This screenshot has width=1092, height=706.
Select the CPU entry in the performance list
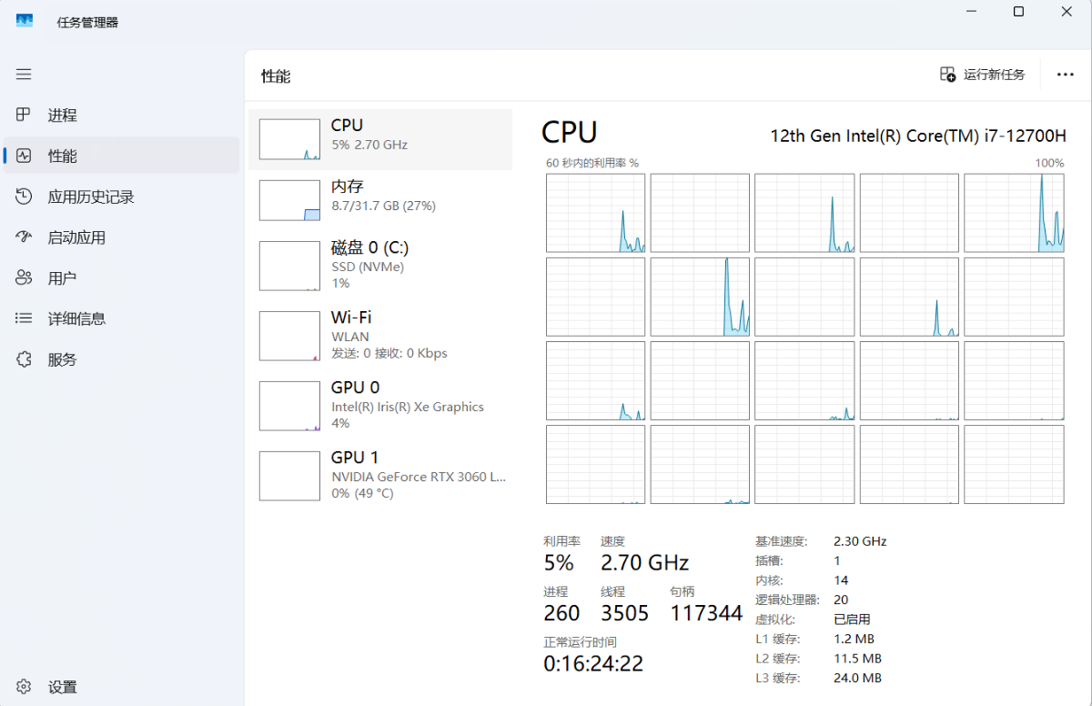tap(380, 139)
